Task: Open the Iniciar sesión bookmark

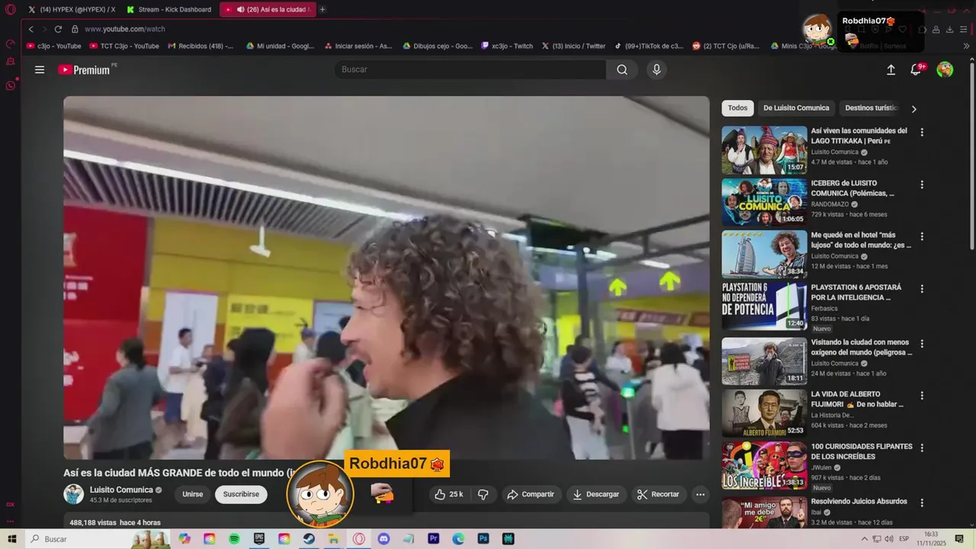Action: coord(358,46)
